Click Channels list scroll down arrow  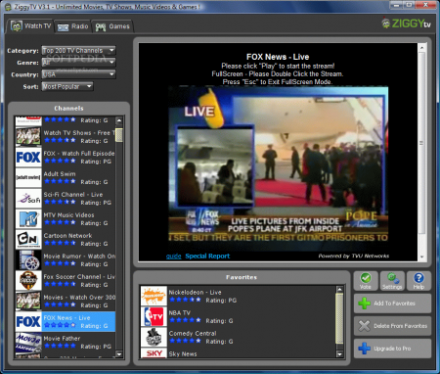119,354
